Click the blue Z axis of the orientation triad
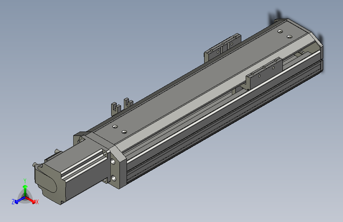This screenshot has width=343, height=222. click(x=20, y=200)
